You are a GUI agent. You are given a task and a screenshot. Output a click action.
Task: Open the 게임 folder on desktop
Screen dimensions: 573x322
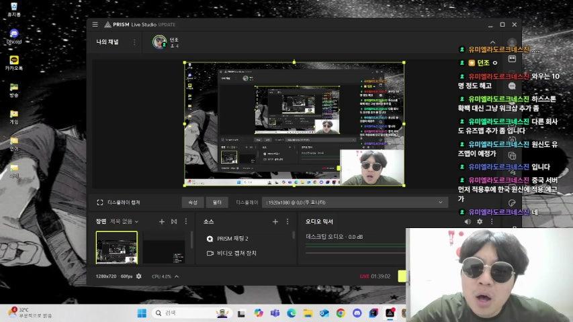(14, 117)
